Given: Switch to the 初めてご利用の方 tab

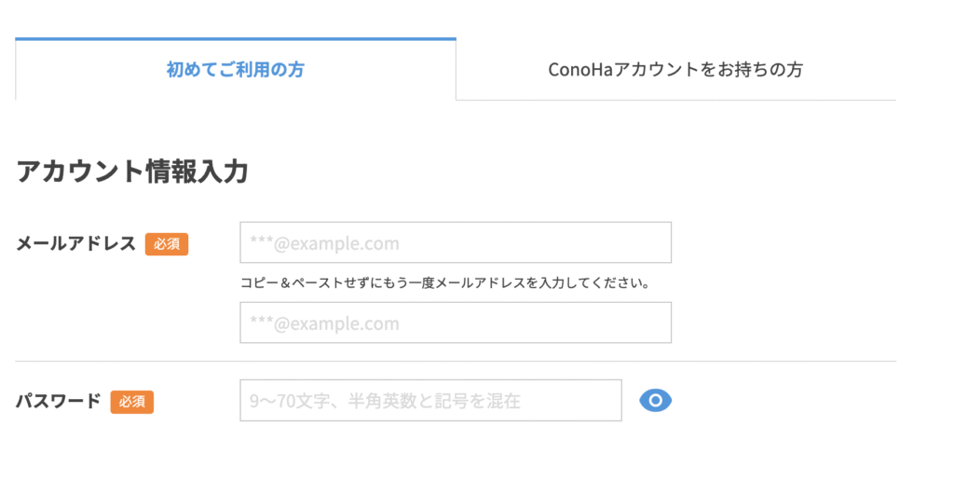Looking at the screenshot, I should point(236,69).
